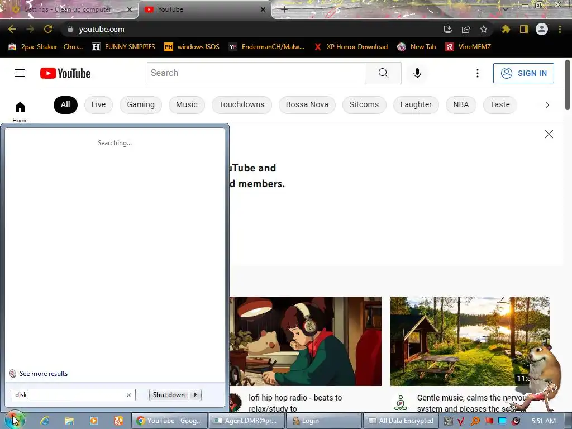Expand Shut down options arrow
The height and width of the screenshot is (429, 572).
(196, 395)
